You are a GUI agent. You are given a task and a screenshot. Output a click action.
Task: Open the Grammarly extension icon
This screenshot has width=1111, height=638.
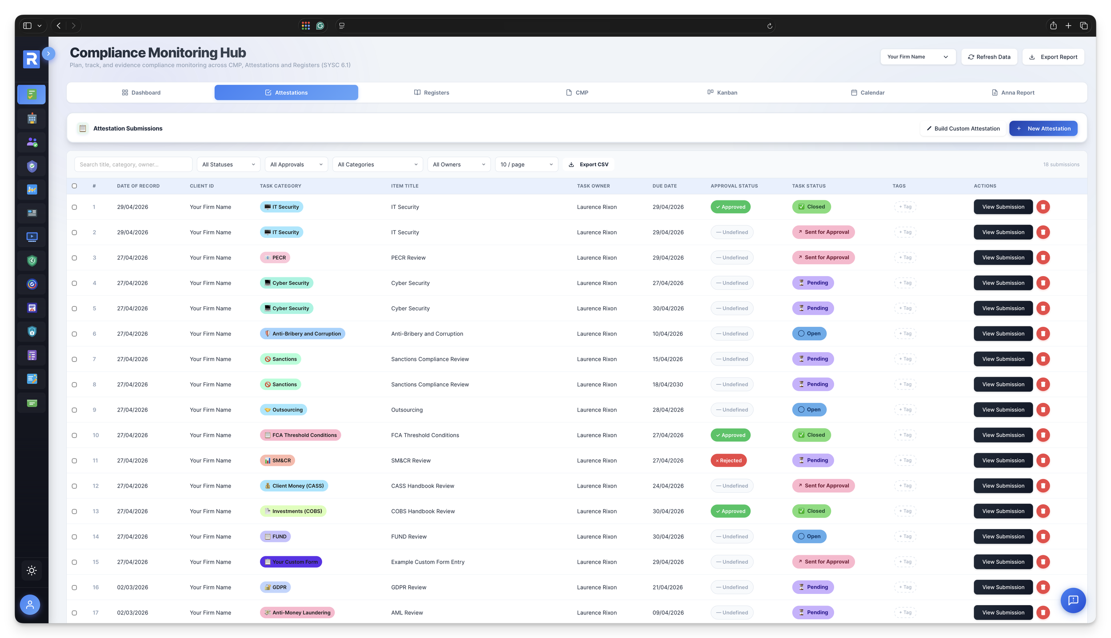point(320,26)
